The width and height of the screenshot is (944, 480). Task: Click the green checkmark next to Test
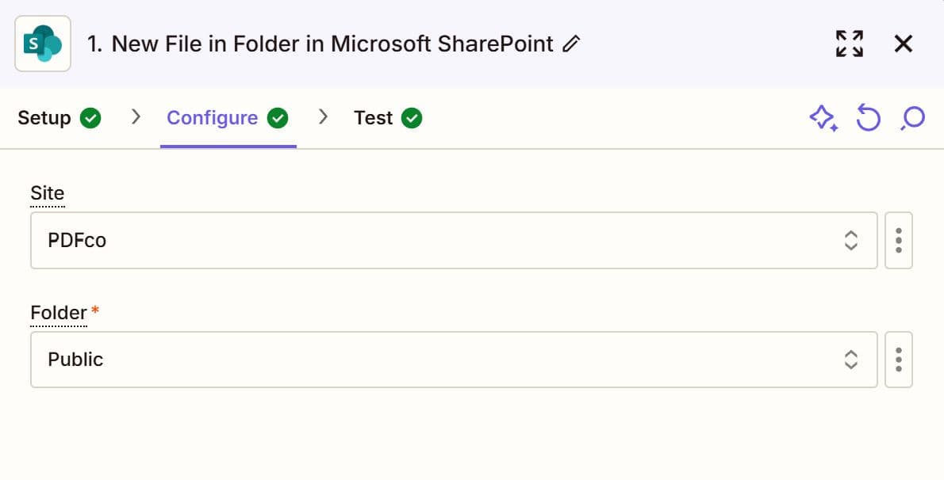pos(413,117)
